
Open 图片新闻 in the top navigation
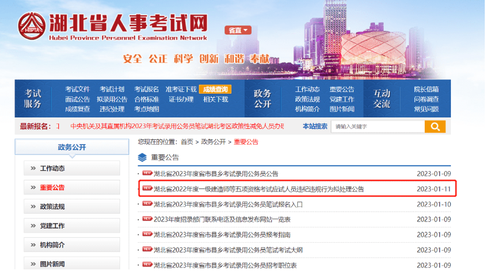(342, 109)
